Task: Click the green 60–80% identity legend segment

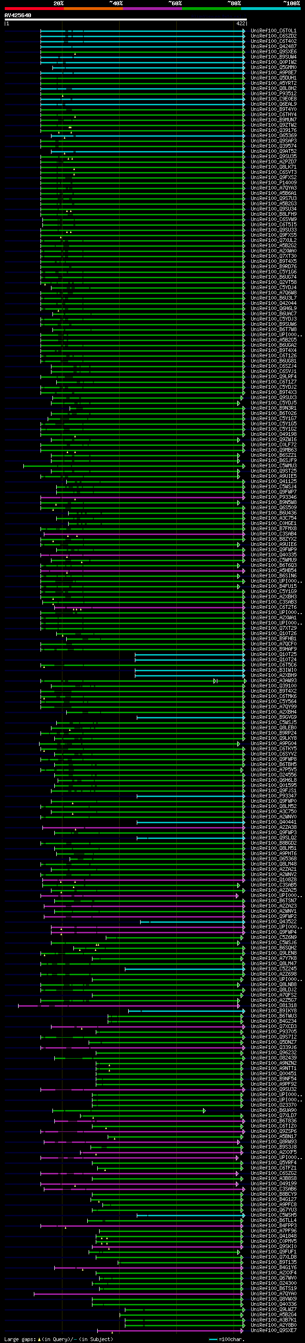Action: pyautogui.click(x=212, y=9)
